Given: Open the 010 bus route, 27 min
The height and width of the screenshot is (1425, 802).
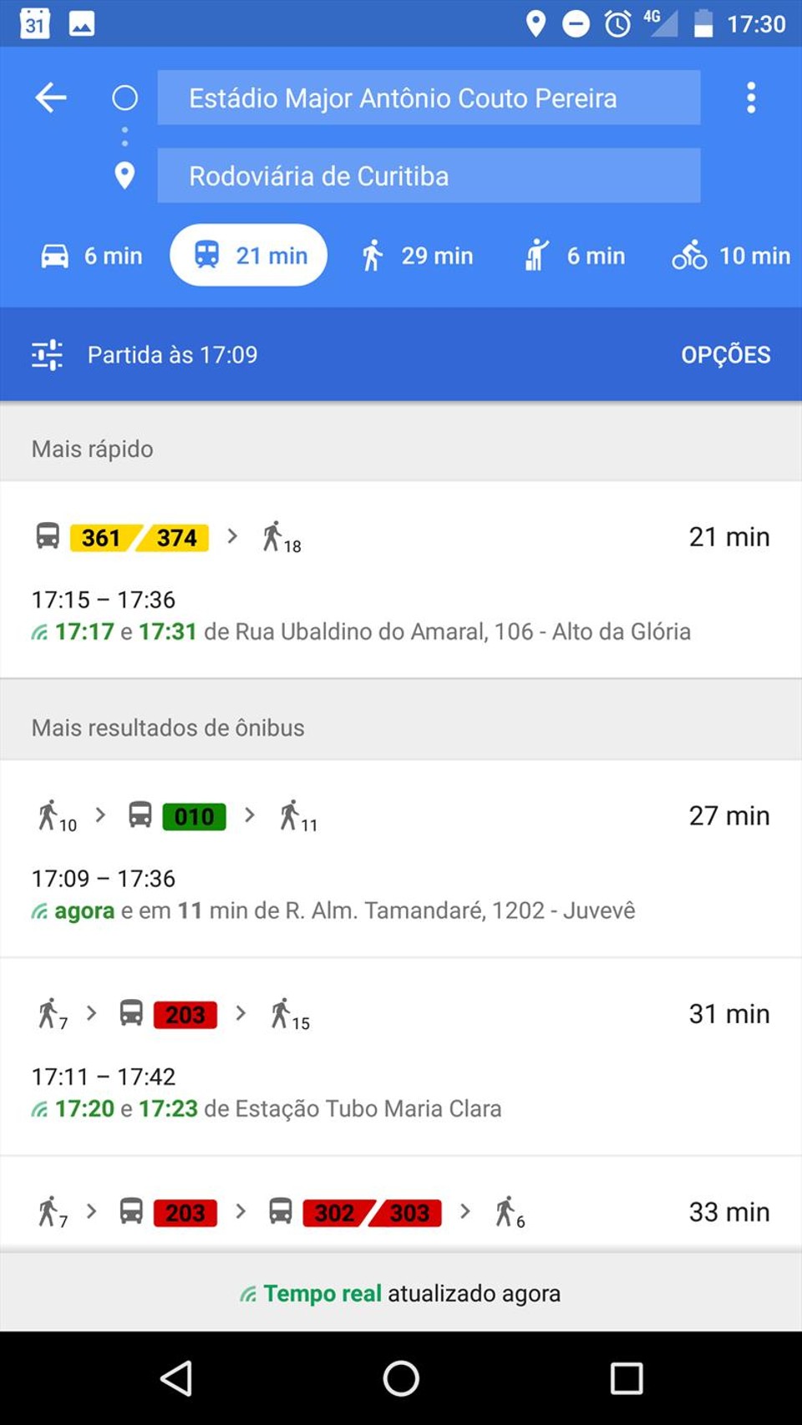Looking at the screenshot, I should click(401, 859).
